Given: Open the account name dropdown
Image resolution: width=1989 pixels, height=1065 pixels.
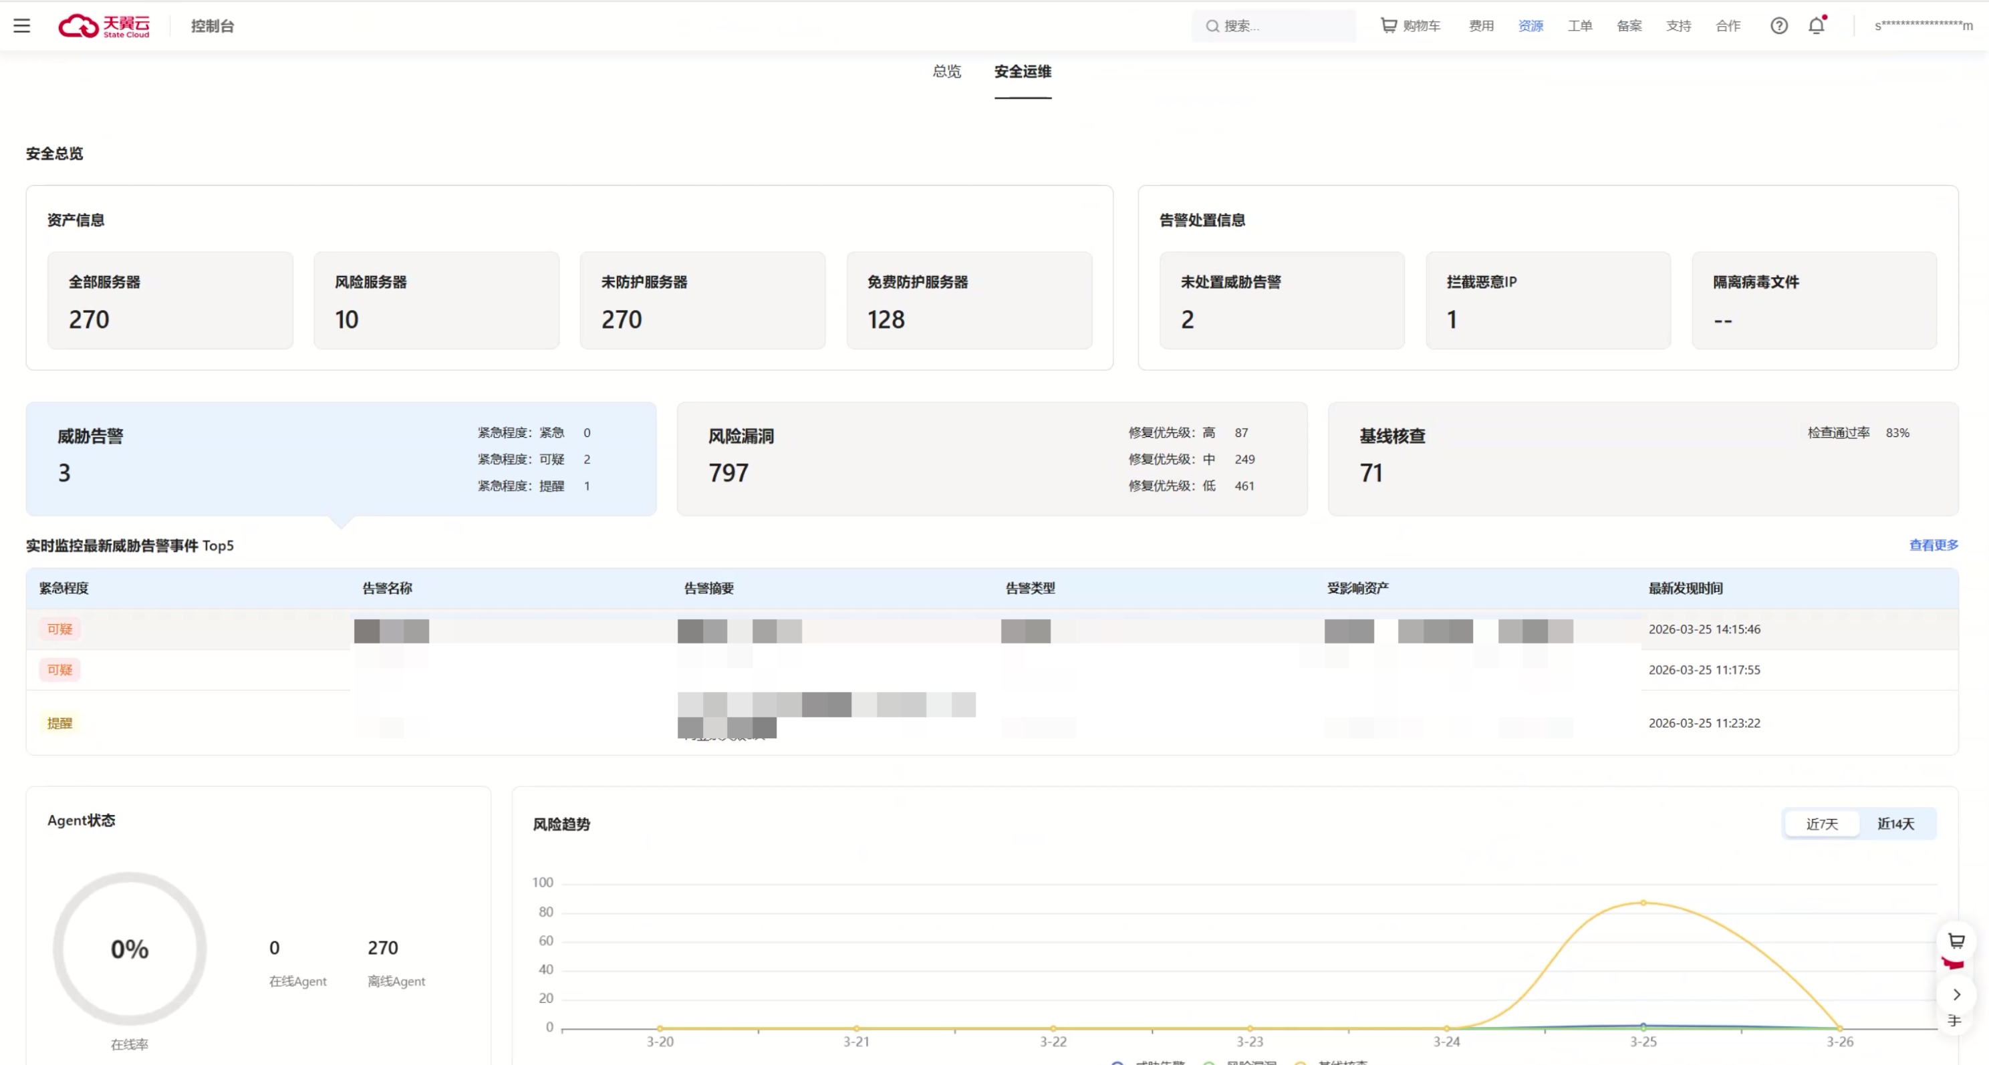Looking at the screenshot, I should [1923, 25].
